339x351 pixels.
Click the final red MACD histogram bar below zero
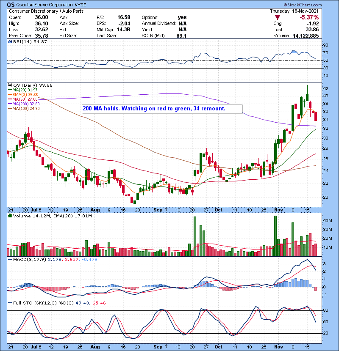(x=316, y=289)
